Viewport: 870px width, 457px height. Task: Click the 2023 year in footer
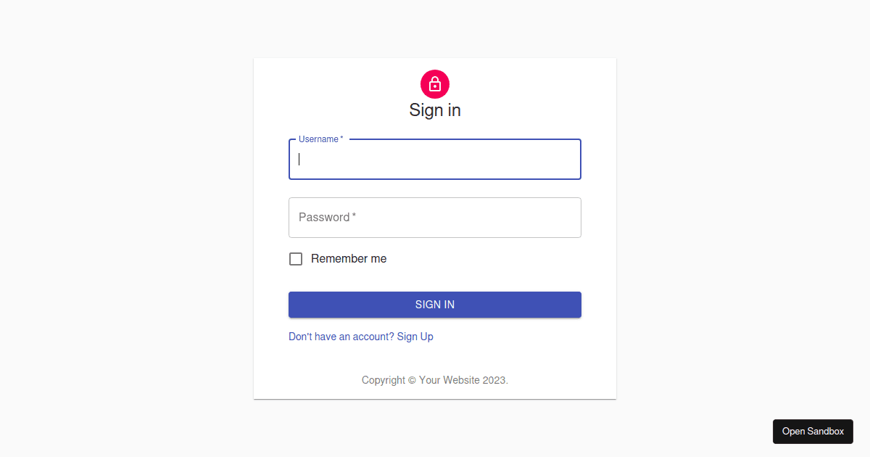[x=494, y=380]
